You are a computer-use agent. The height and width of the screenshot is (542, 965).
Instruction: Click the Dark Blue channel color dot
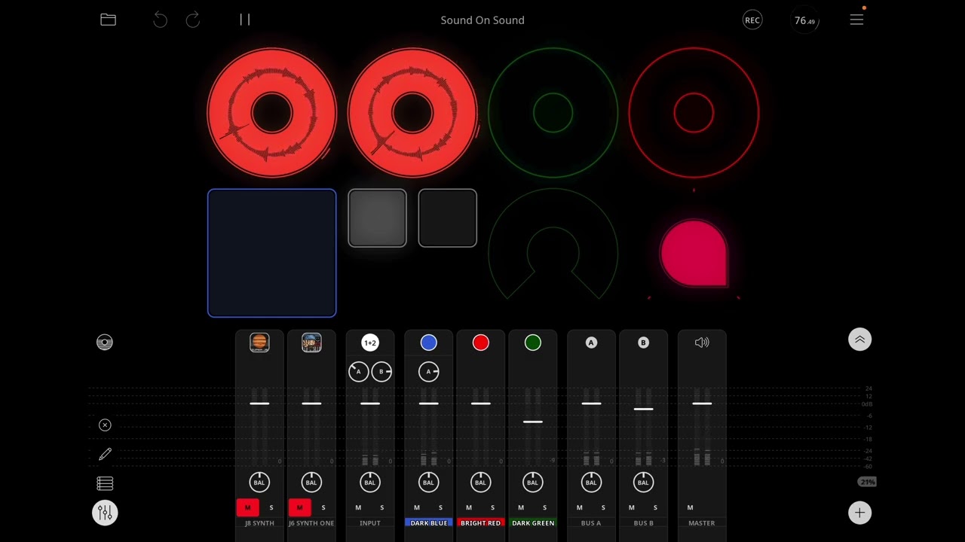[x=429, y=343]
